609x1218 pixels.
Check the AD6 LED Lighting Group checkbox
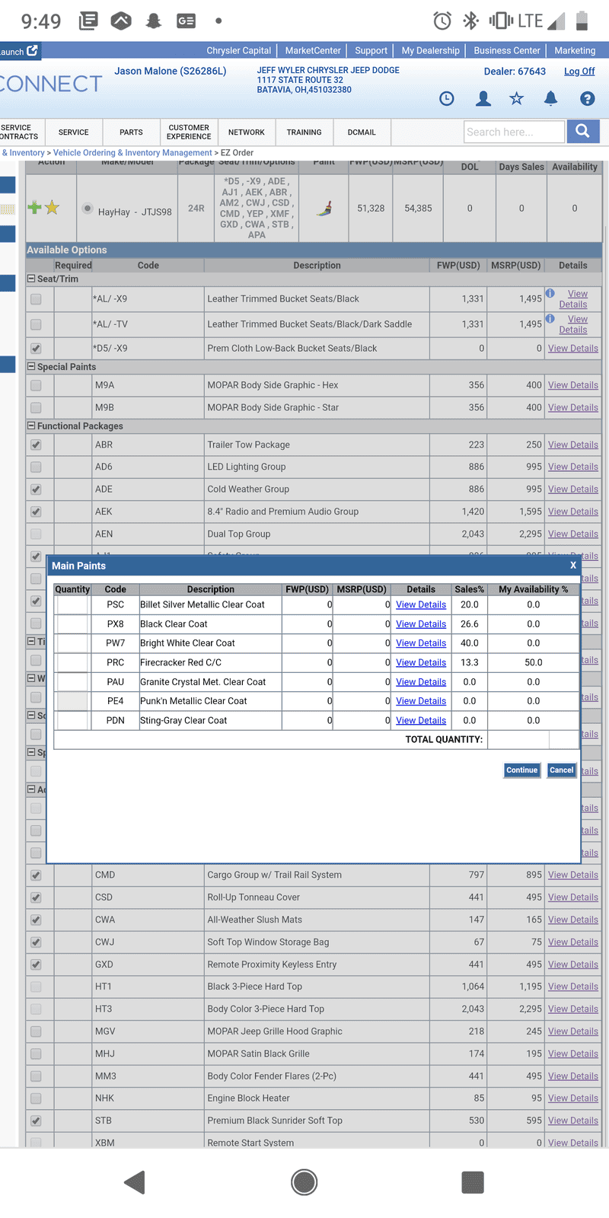click(36, 467)
